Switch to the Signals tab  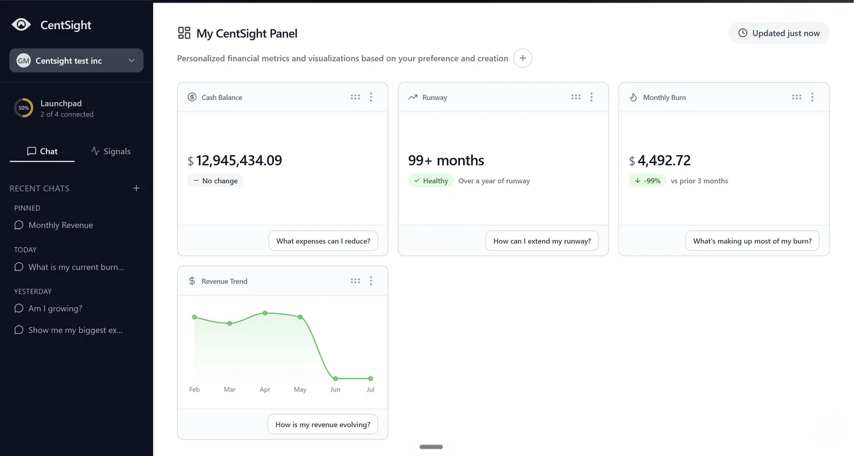[x=110, y=151]
